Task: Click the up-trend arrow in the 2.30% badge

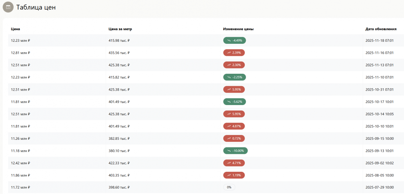Action: (x=229, y=65)
